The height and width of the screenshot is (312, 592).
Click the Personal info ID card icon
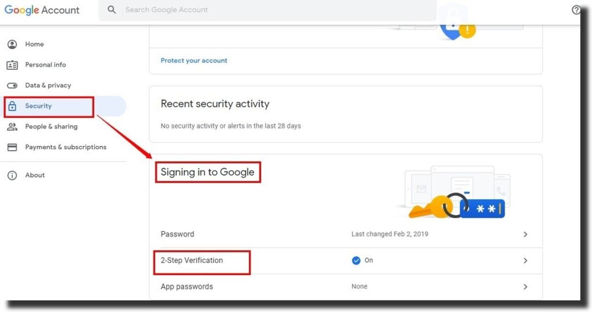(12, 65)
